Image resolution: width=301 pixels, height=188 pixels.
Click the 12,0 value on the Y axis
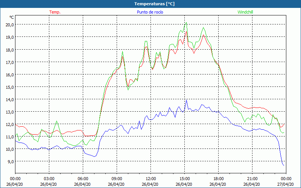[10, 124]
